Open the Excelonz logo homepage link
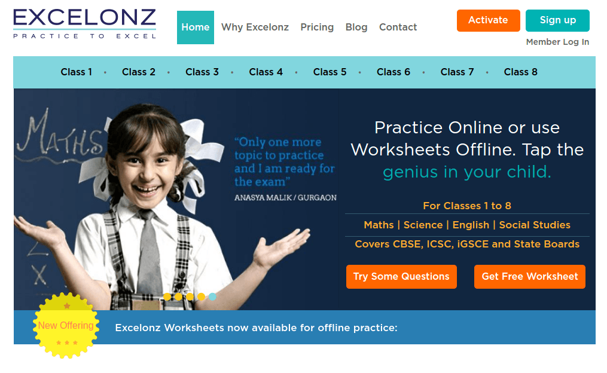 tap(84, 23)
